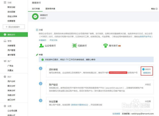Open 公众号设置
Viewport: 159px width, 116px height.
click(12, 111)
